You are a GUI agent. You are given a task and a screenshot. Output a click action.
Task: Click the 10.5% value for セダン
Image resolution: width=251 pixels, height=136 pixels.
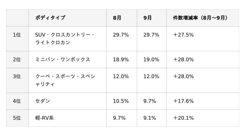click(121, 101)
